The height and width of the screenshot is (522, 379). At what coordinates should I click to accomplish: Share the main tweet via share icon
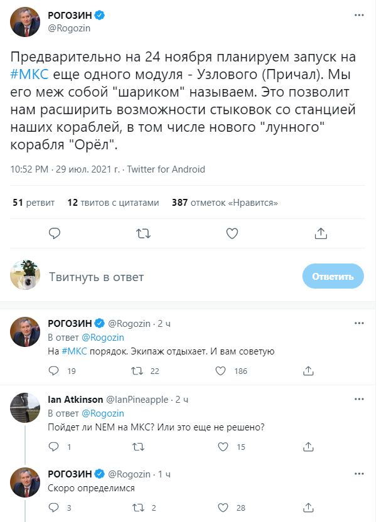tap(321, 233)
